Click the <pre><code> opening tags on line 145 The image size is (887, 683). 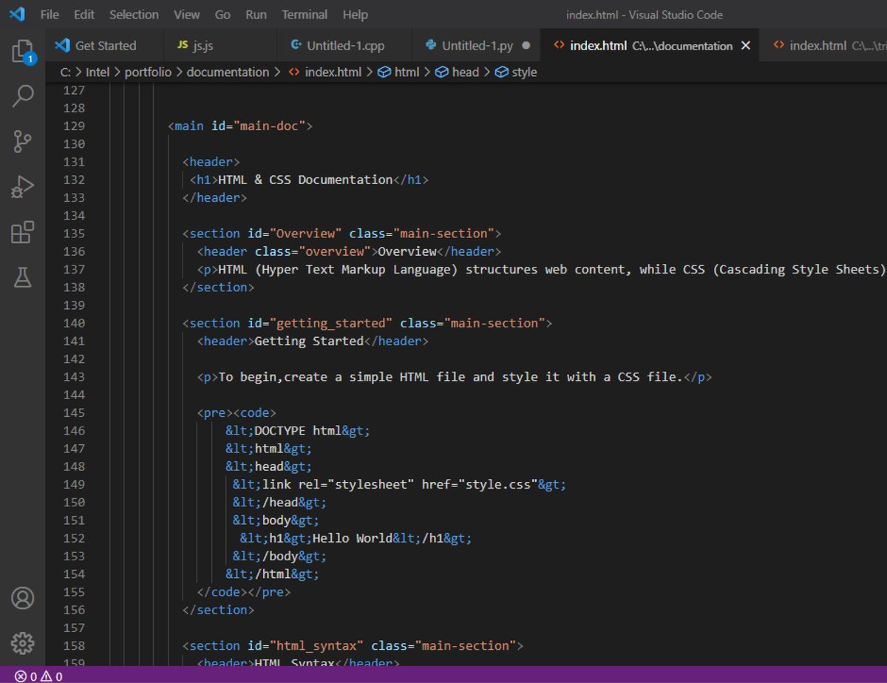237,412
